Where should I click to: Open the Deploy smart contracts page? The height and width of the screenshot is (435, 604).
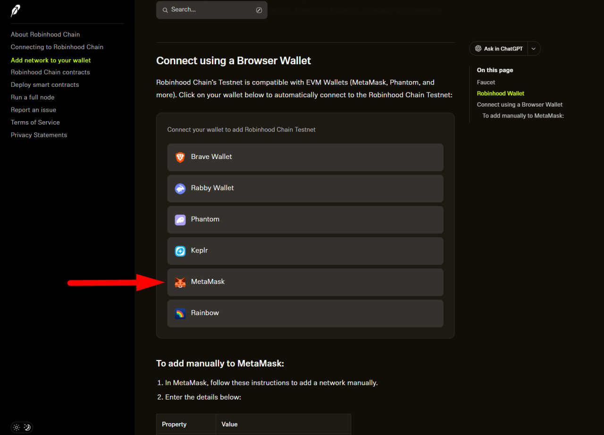[45, 85]
